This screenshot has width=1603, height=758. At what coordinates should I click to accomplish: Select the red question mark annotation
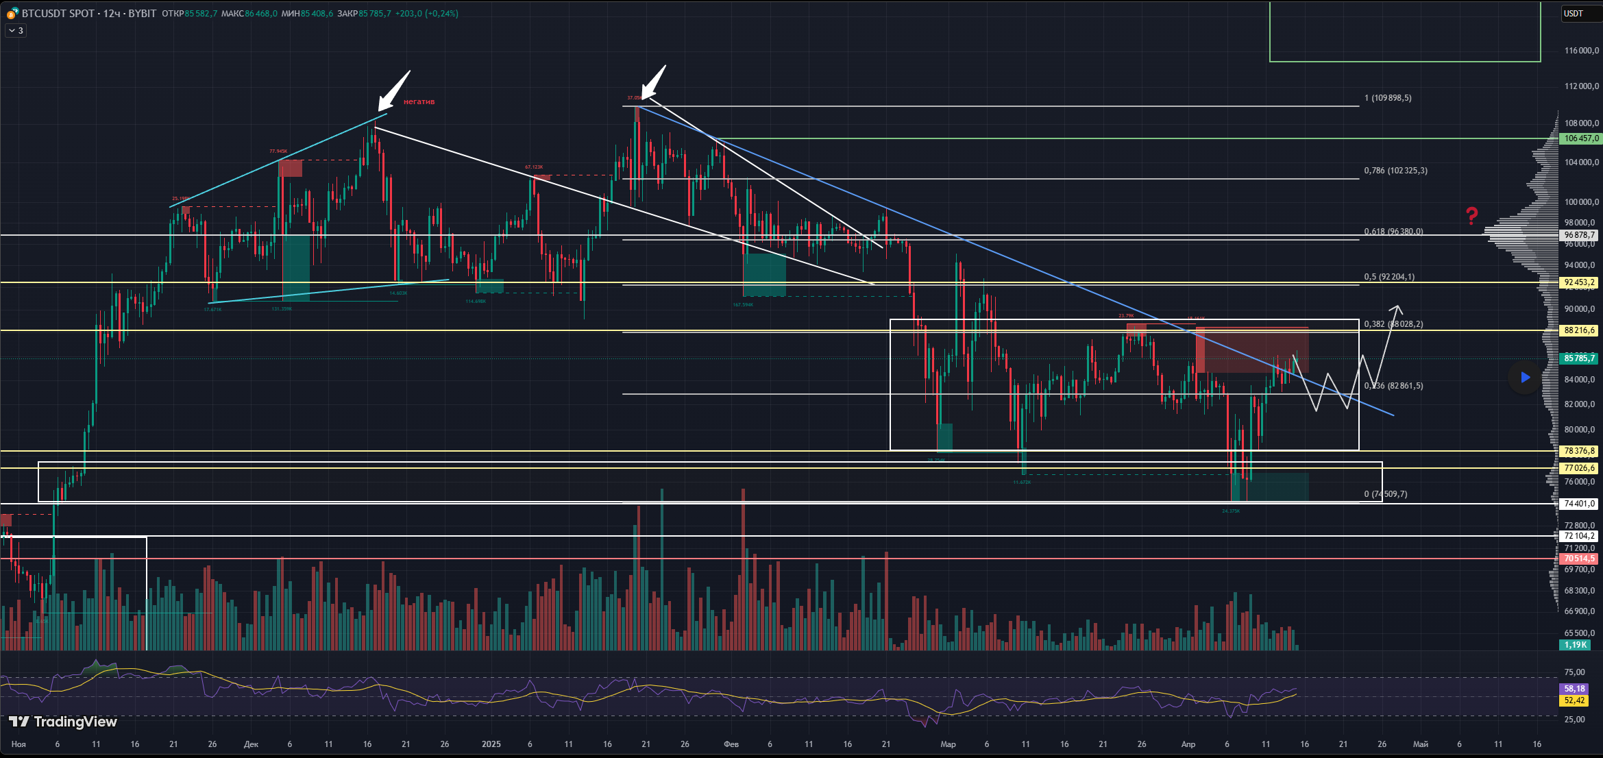point(1471,216)
